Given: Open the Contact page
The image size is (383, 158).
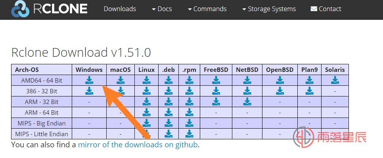Looking at the screenshot, I should pyautogui.click(x=326, y=9).
